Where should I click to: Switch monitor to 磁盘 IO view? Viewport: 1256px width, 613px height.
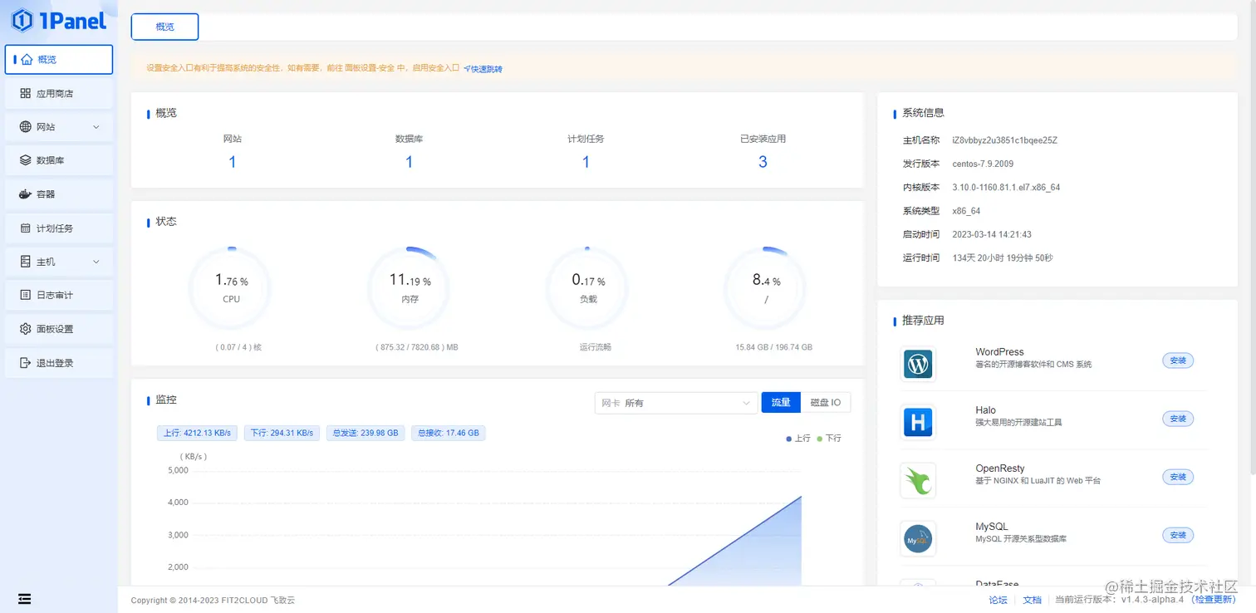tap(826, 402)
